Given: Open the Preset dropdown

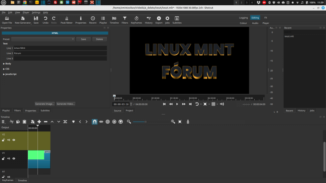Looking at the screenshot, I should [43, 39].
